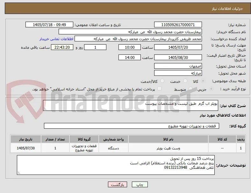Click the goods group cell in row 1
The height and width of the screenshot is (193, 251).
point(84,148)
